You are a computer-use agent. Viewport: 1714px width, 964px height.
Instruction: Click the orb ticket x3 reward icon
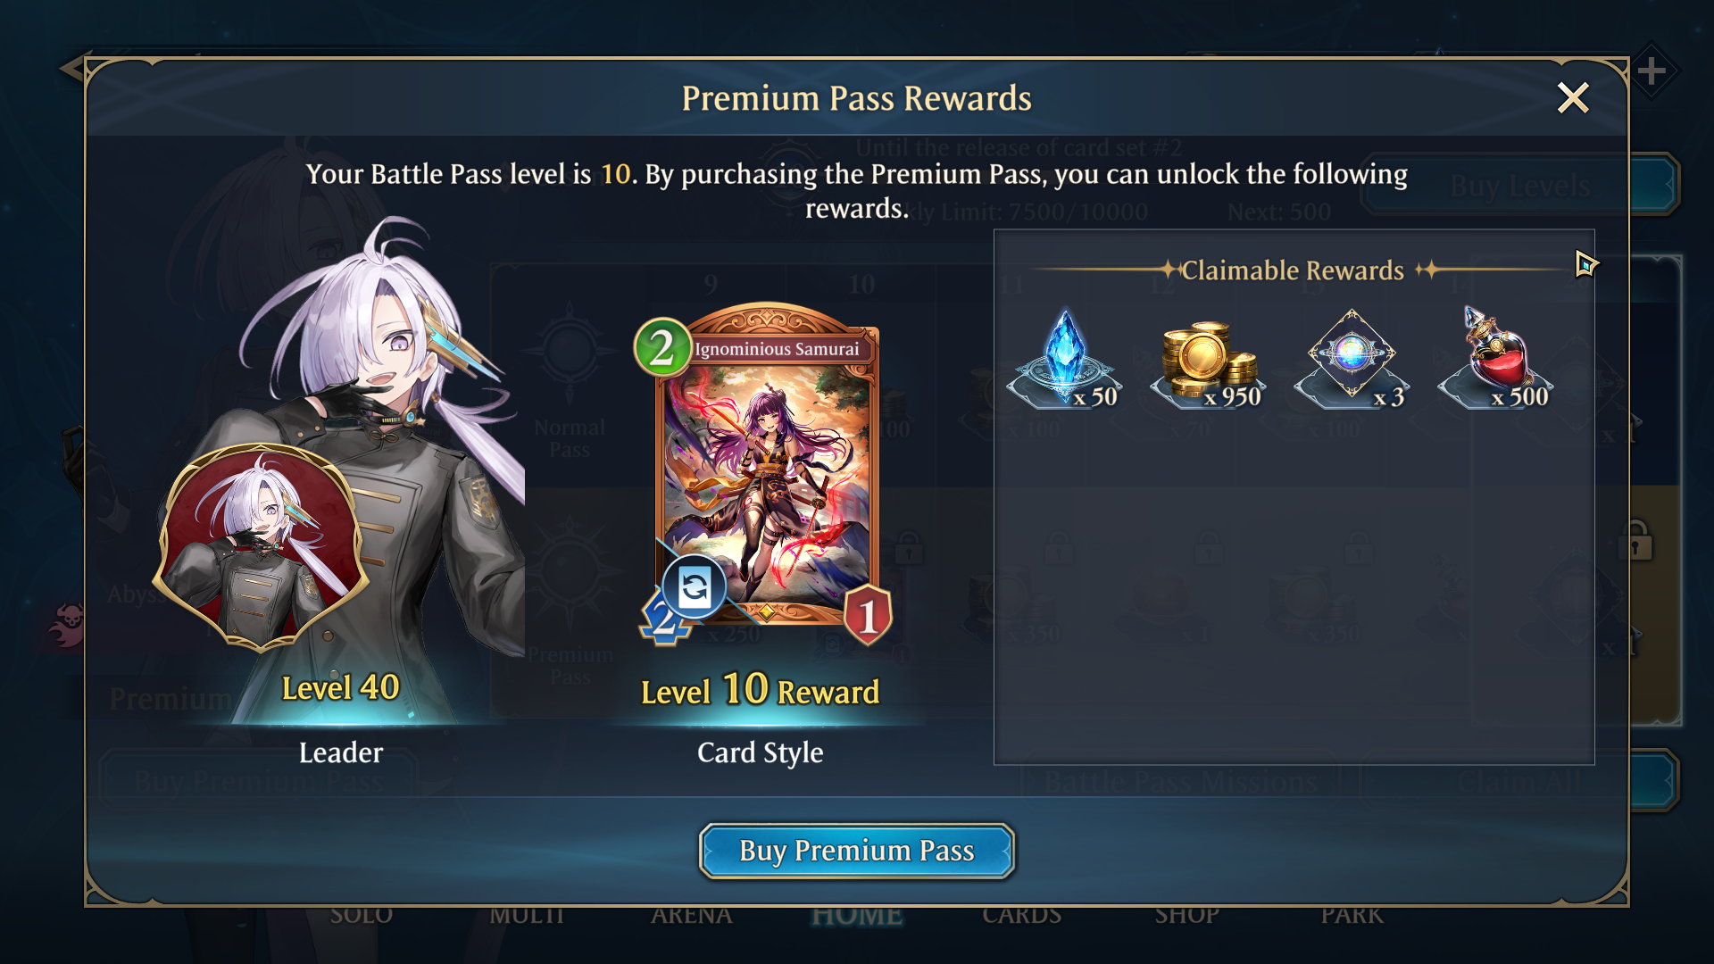1351,359
